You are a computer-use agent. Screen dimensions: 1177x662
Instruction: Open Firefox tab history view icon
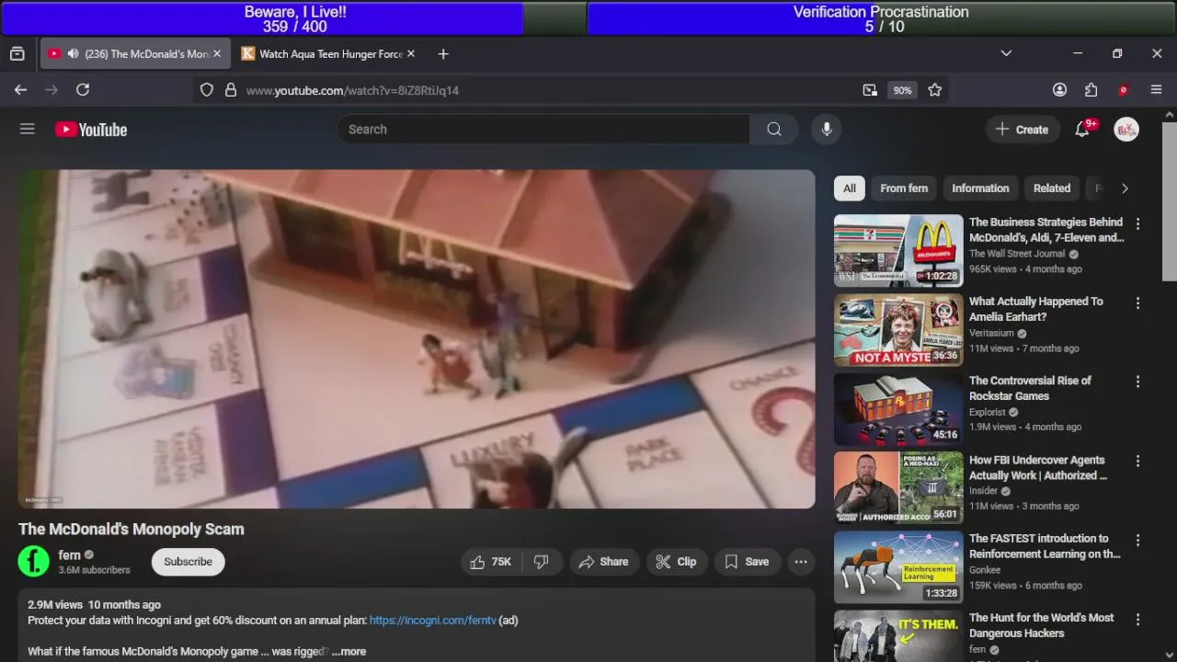(17, 53)
